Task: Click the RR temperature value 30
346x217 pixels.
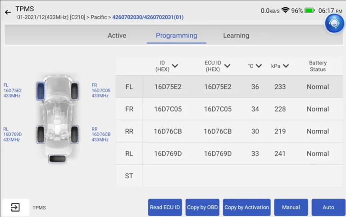Action: coord(255,131)
